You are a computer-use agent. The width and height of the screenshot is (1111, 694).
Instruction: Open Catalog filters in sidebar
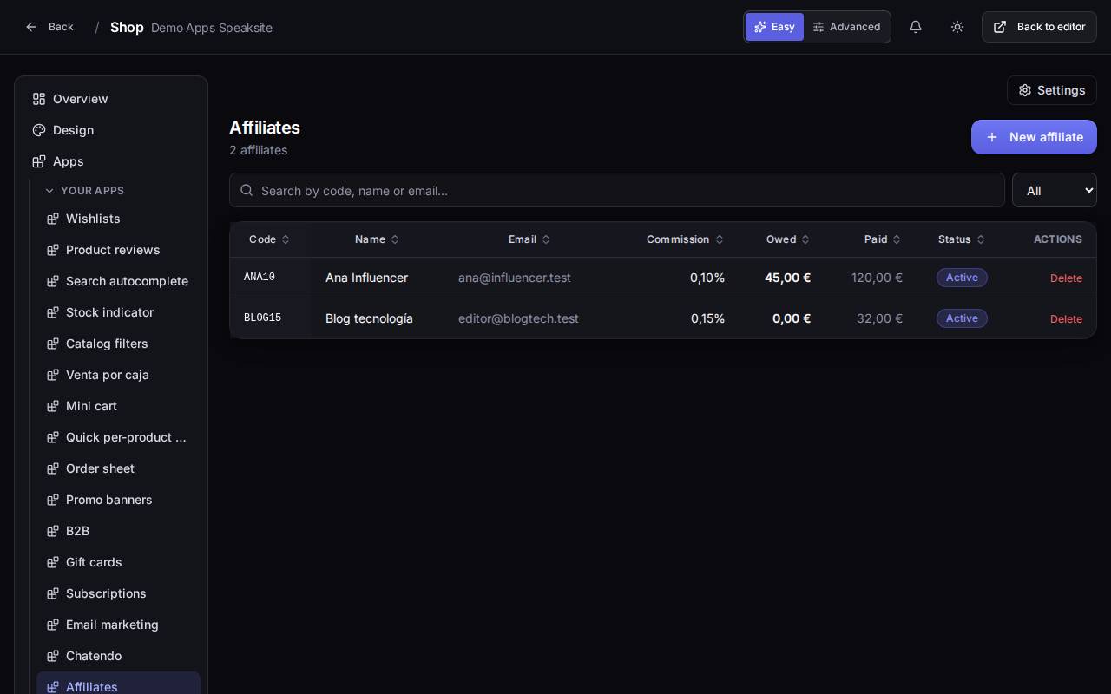point(118,344)
